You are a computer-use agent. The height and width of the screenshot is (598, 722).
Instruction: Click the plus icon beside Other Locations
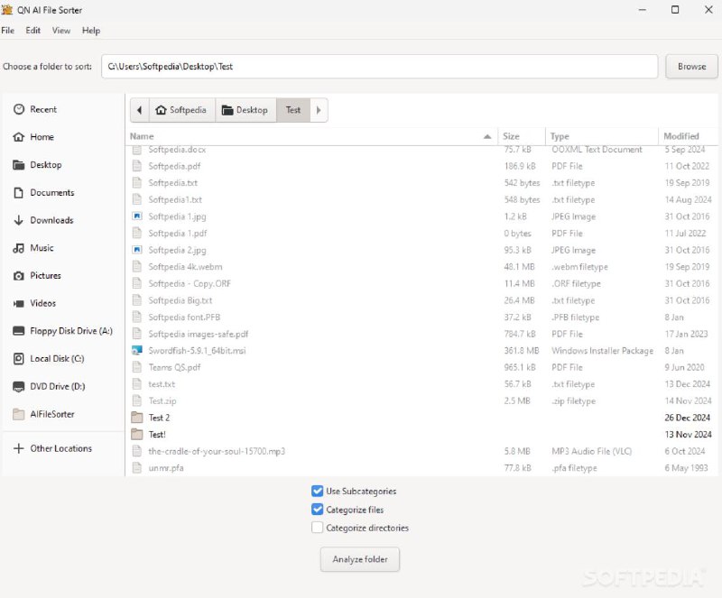coord(18,448)
